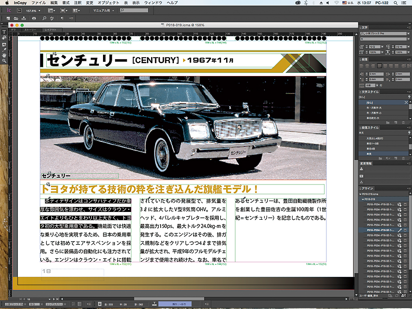Open the leading value dropdown

click(x=409, y=47)
